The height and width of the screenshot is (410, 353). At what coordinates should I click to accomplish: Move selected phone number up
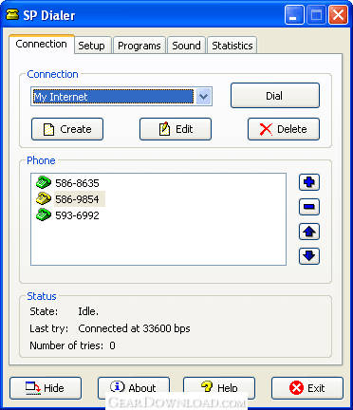(x=309, y=232)
